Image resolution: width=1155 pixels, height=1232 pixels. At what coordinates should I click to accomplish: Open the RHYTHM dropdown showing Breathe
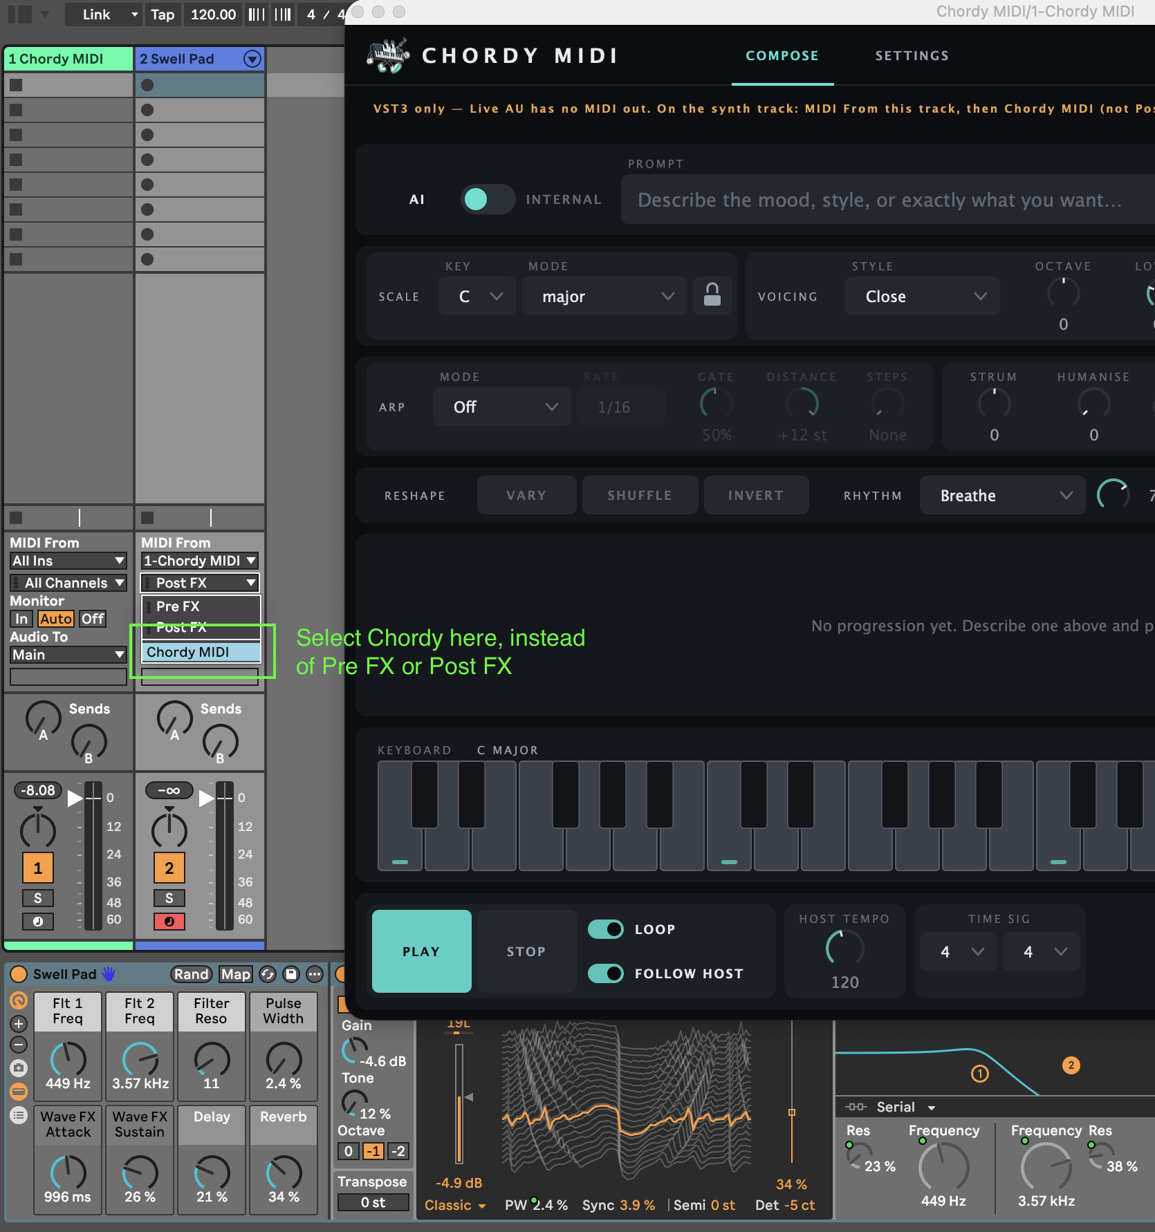[1003, 495]
